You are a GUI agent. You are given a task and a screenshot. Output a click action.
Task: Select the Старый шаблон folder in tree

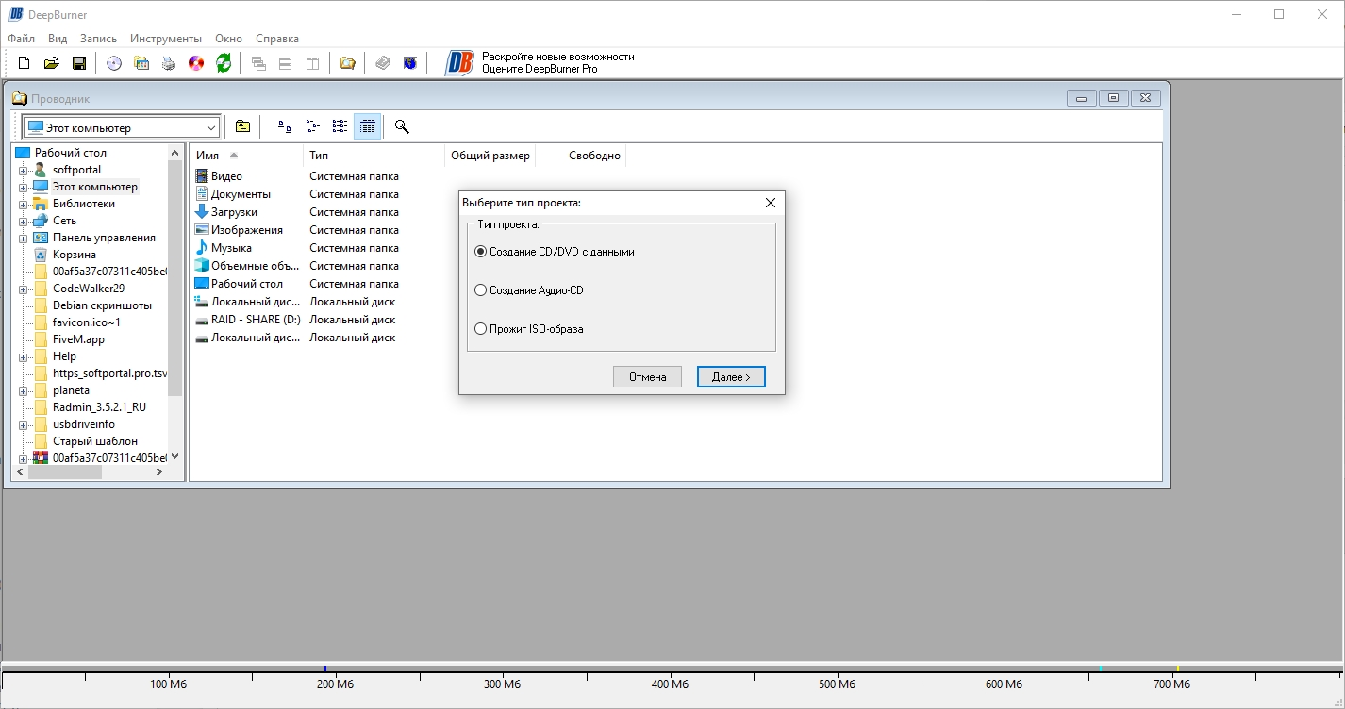click(95, 441)
